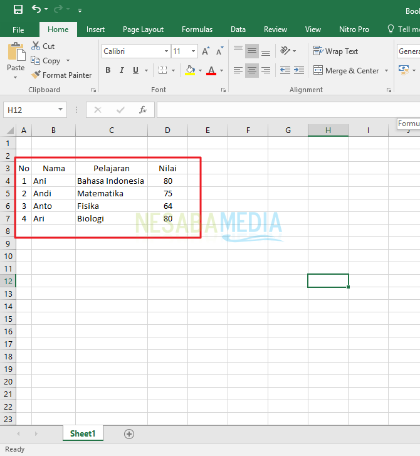Click the Save icon in title bar
Image resolution: width=420 pixels, height=456 pixels.
18,9
